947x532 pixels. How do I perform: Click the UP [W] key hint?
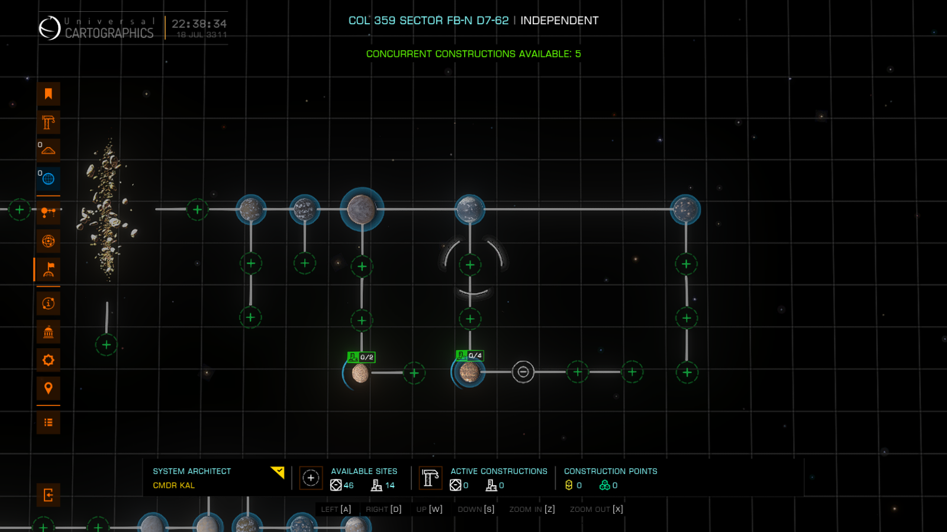pos(429,509)
